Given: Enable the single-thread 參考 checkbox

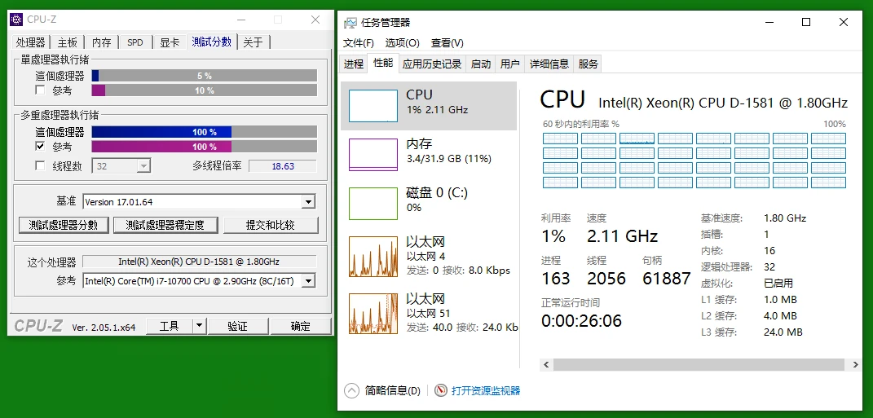Looking at the screenshot, I should tap(40, 90).
